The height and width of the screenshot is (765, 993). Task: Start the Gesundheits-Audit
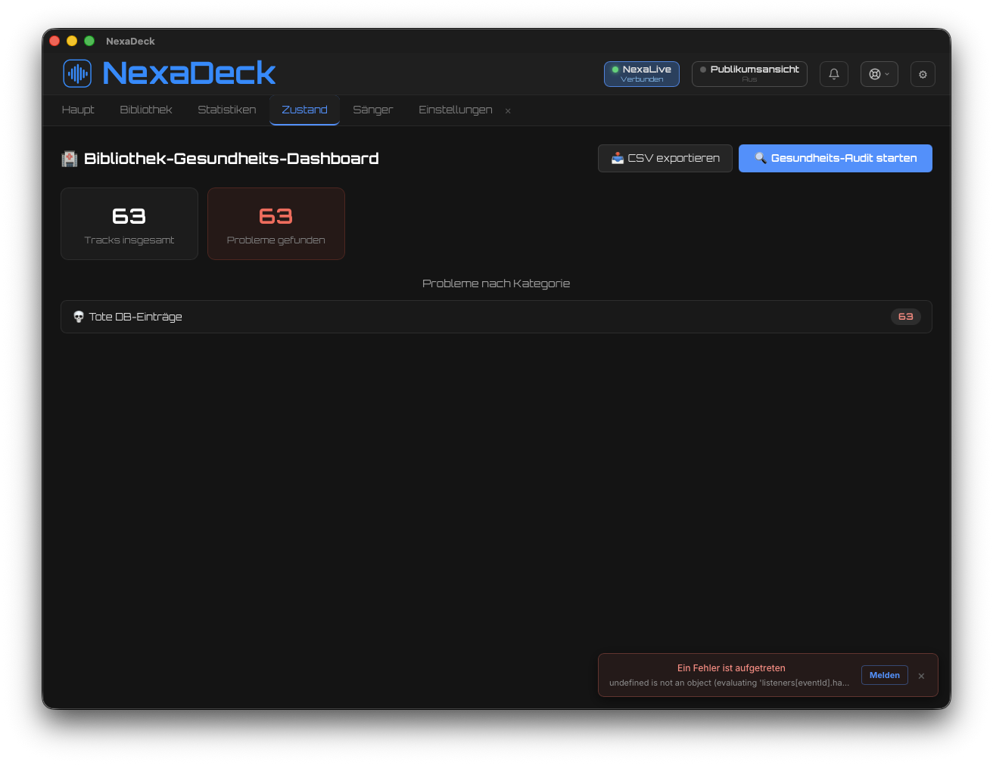(836, 158)
